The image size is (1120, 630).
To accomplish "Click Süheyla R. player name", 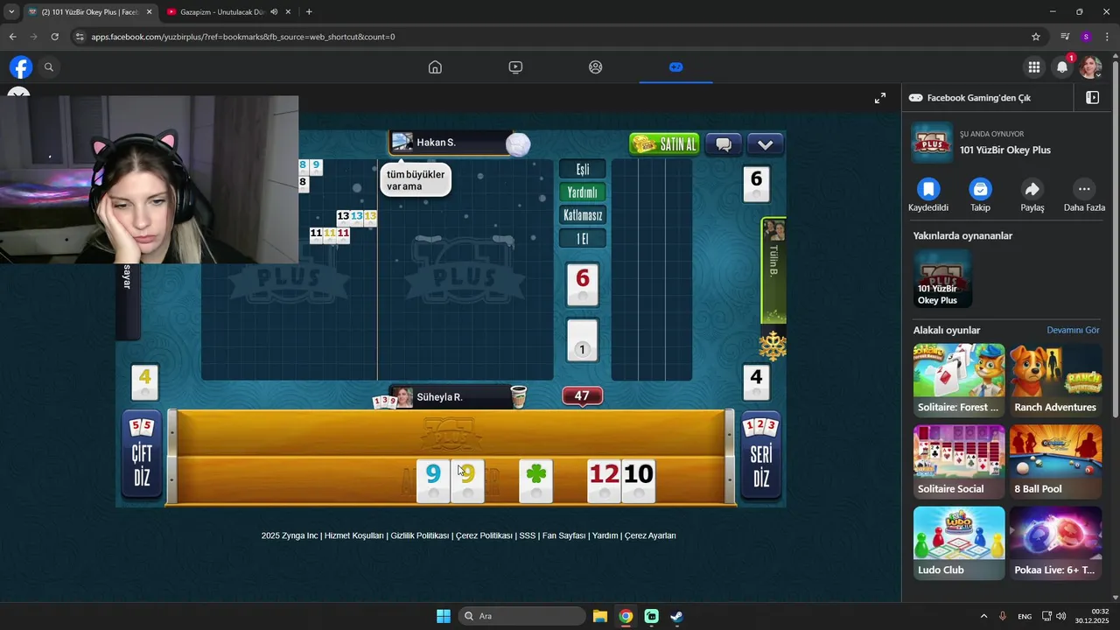I will point(439,397).
